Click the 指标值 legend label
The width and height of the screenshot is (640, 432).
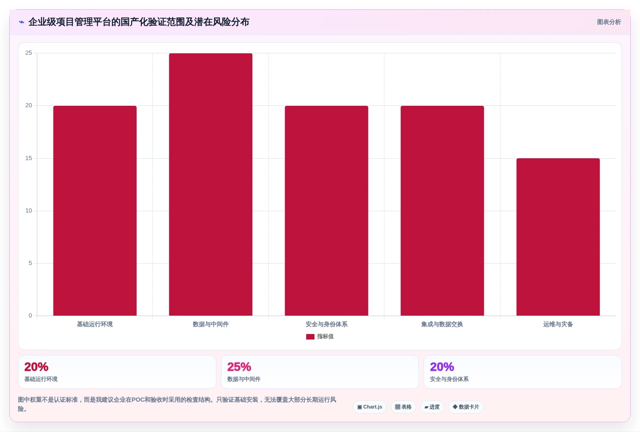326,337
